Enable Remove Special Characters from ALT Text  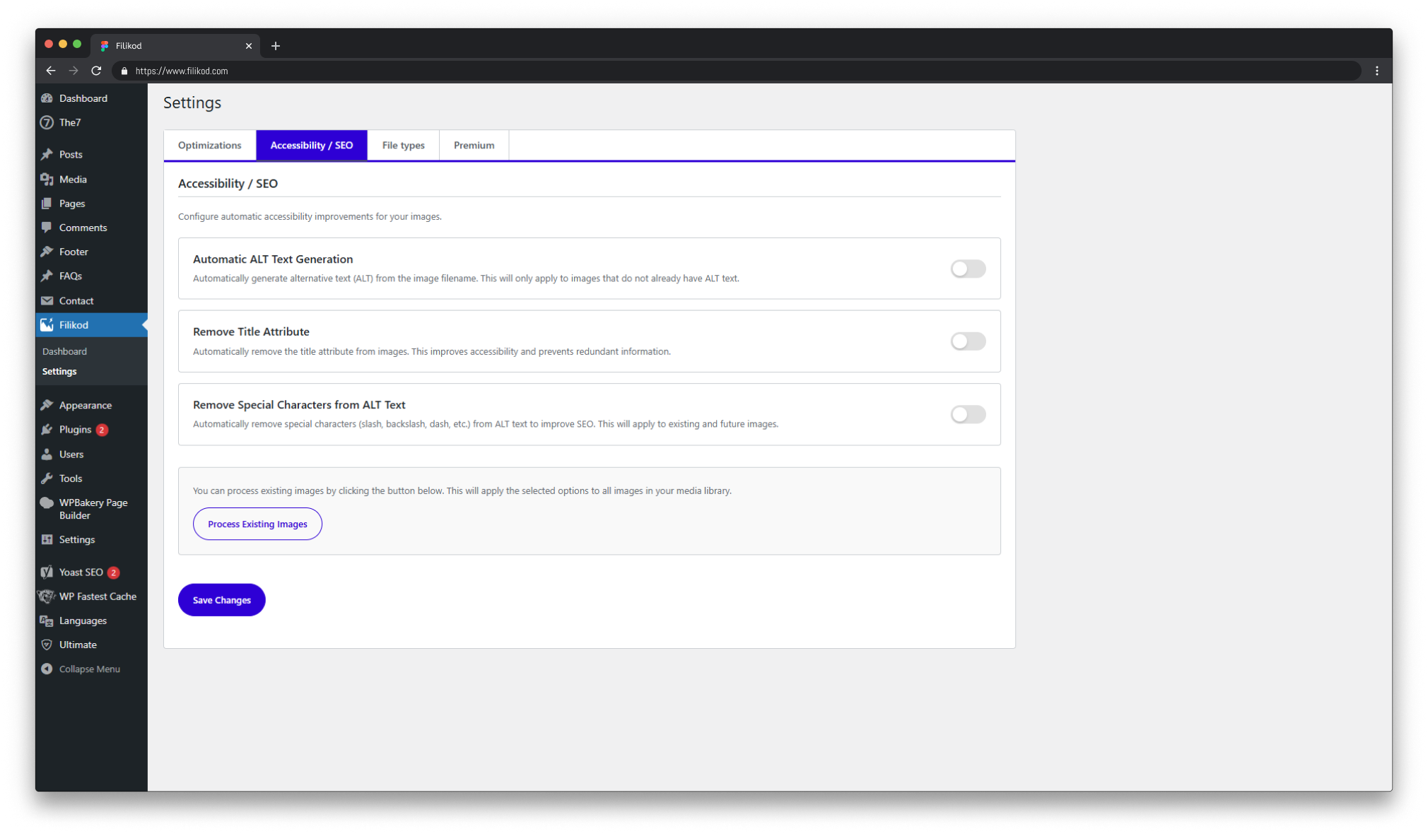pyautogui.click(x=968, y=414)
